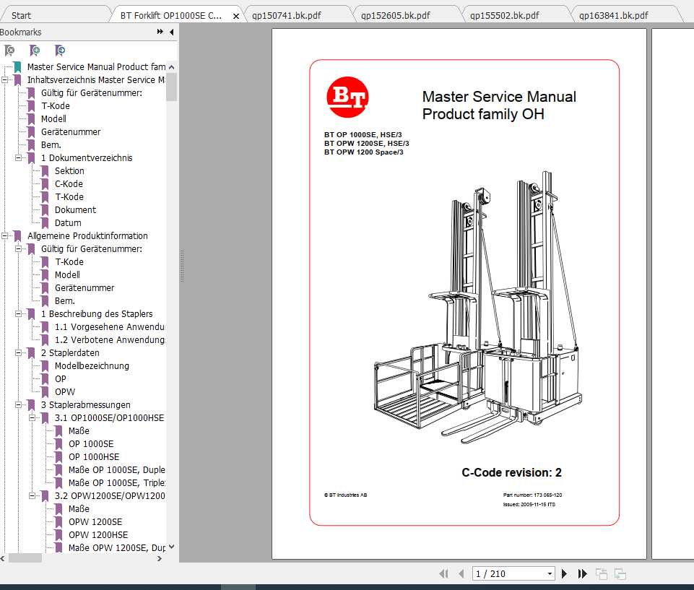Click the previous view icon near page controls
The image size is (694, 590).
click(601, 573)
